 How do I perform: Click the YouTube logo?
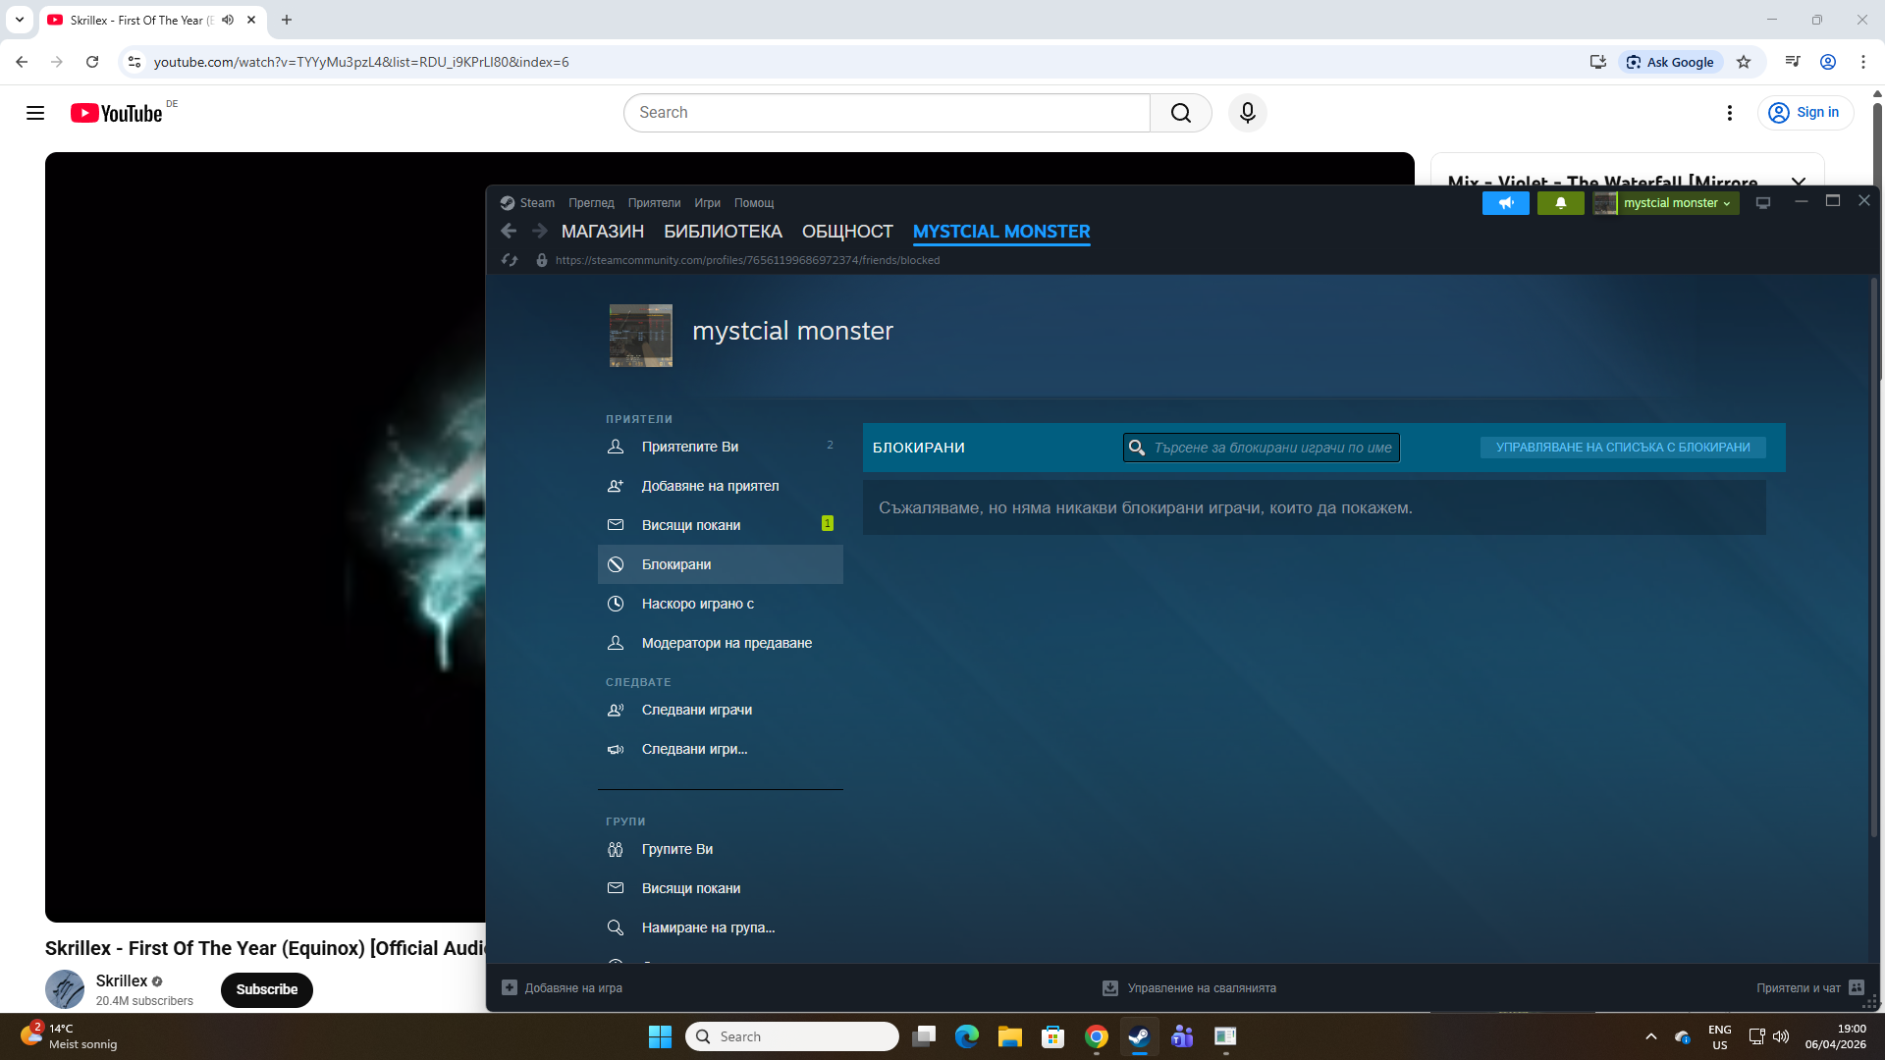117,113
